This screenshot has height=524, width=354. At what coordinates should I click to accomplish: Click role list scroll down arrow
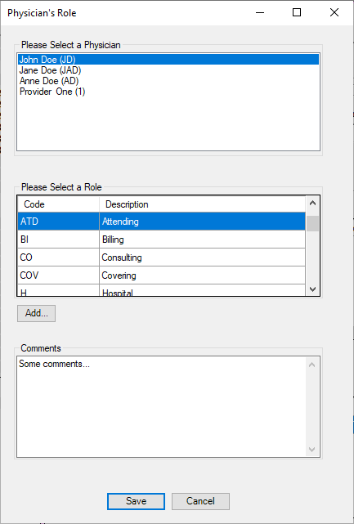312,289
